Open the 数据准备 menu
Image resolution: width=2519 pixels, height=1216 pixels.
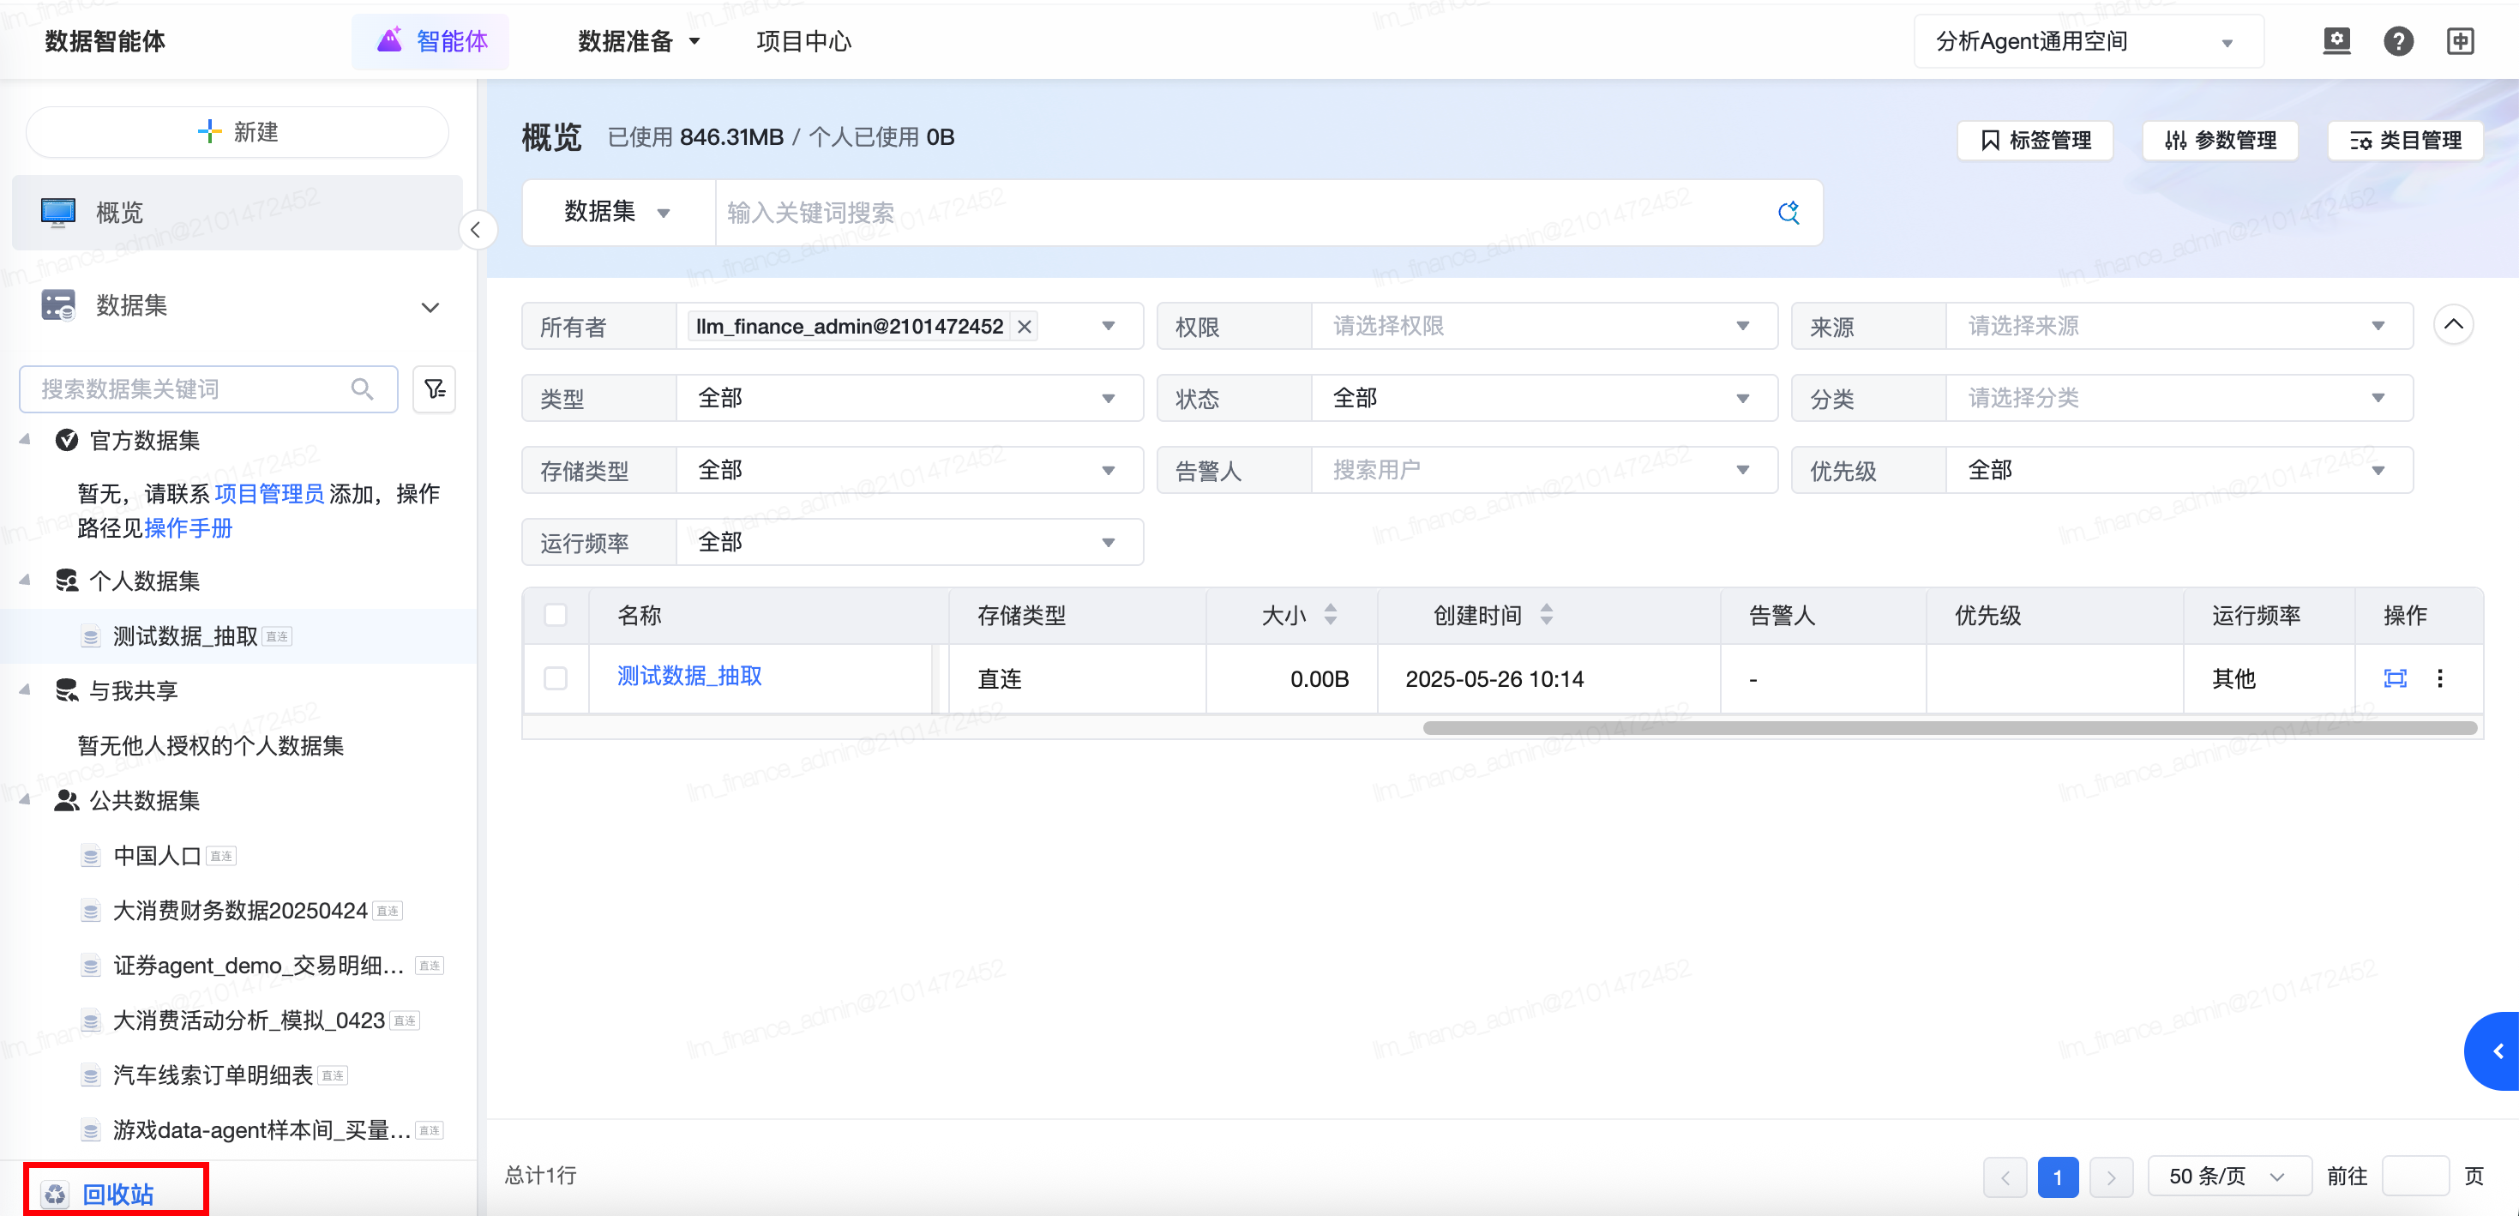click(639, 41)
